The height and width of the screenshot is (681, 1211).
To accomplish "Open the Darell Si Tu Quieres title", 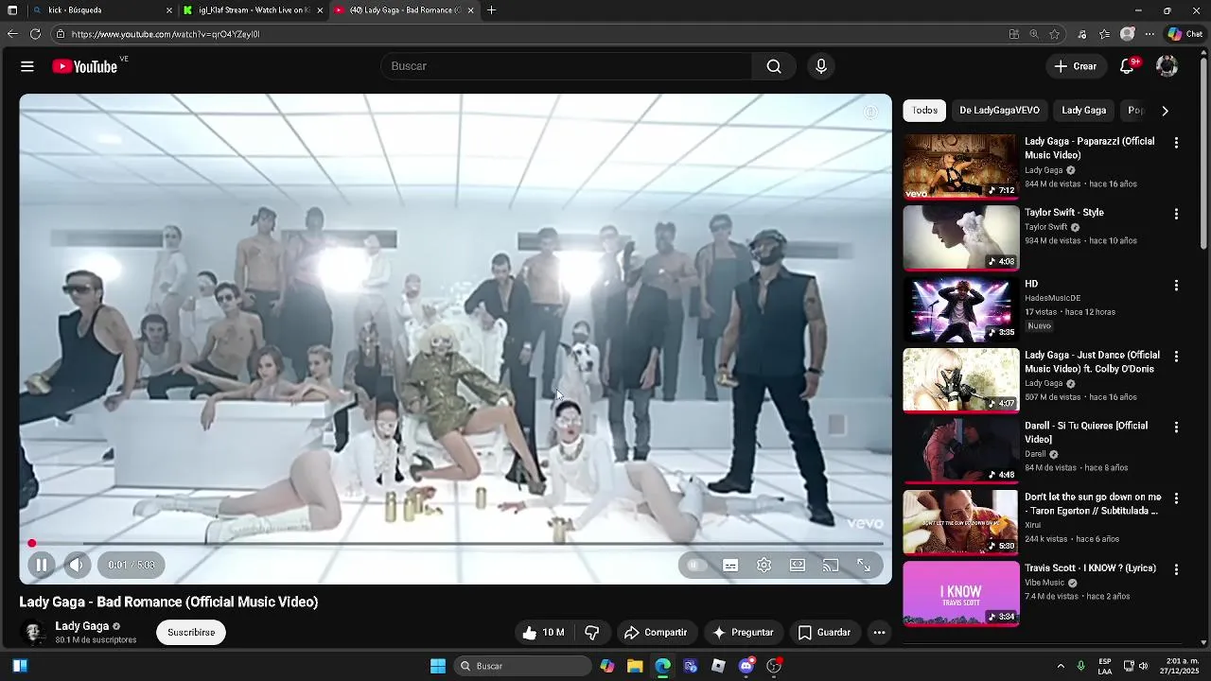I will click(1086, 432).
